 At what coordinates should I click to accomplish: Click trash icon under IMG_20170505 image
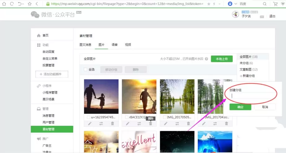click(x=188, y=124)
